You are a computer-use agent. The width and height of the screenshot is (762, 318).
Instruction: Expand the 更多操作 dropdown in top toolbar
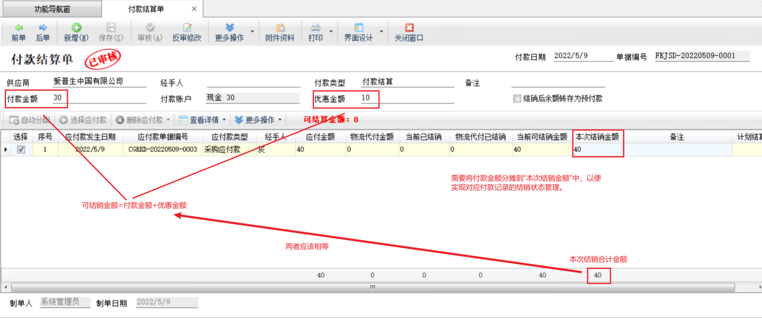pyautogui.click(x=252, y=32)
